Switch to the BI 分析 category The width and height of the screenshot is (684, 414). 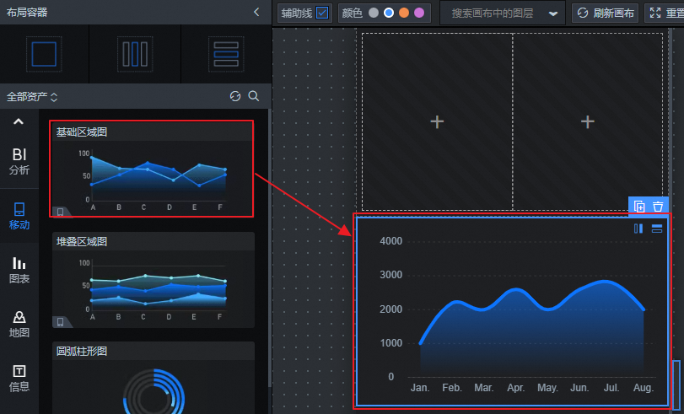pos(19,161)
